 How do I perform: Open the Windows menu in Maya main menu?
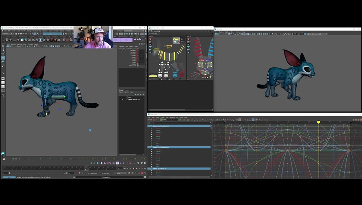35,31
